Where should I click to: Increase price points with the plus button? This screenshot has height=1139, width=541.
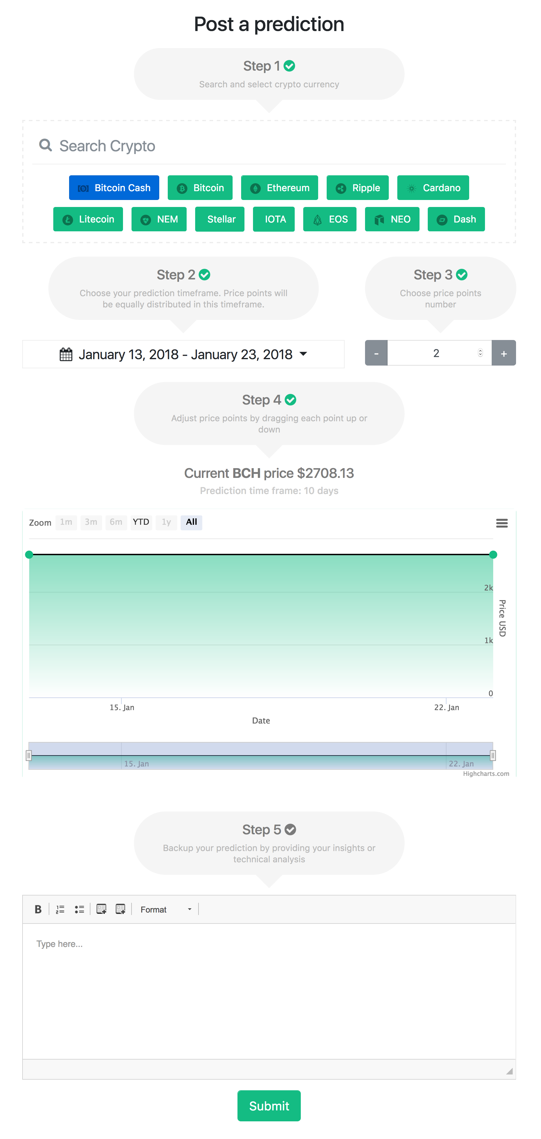click(x=504, y=353)
